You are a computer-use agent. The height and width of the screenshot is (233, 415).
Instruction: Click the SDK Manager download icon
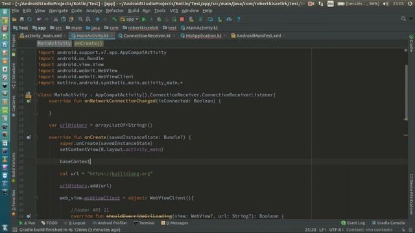[x=219, y=19]
